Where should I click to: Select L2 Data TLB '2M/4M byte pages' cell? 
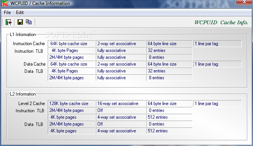point(72,124)
